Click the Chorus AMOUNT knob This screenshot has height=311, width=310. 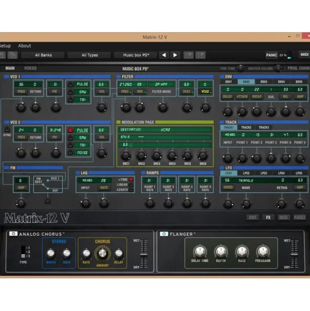pyautogui.click(x=102, y=253)
